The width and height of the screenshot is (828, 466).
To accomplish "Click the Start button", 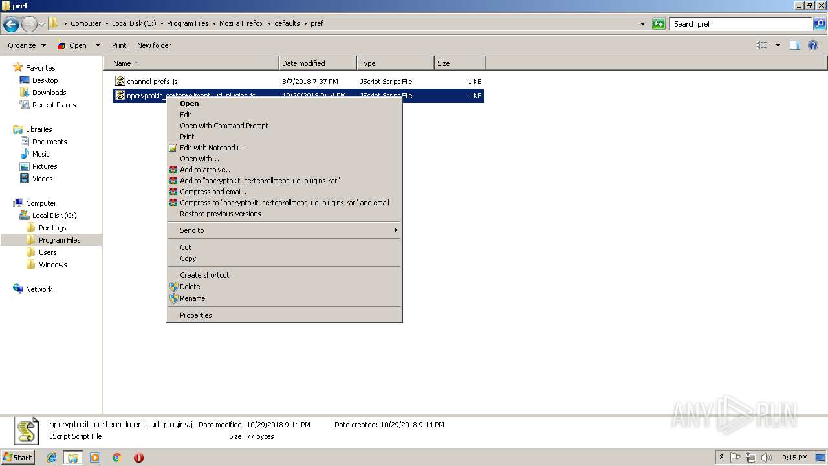I will coord(17,458).
